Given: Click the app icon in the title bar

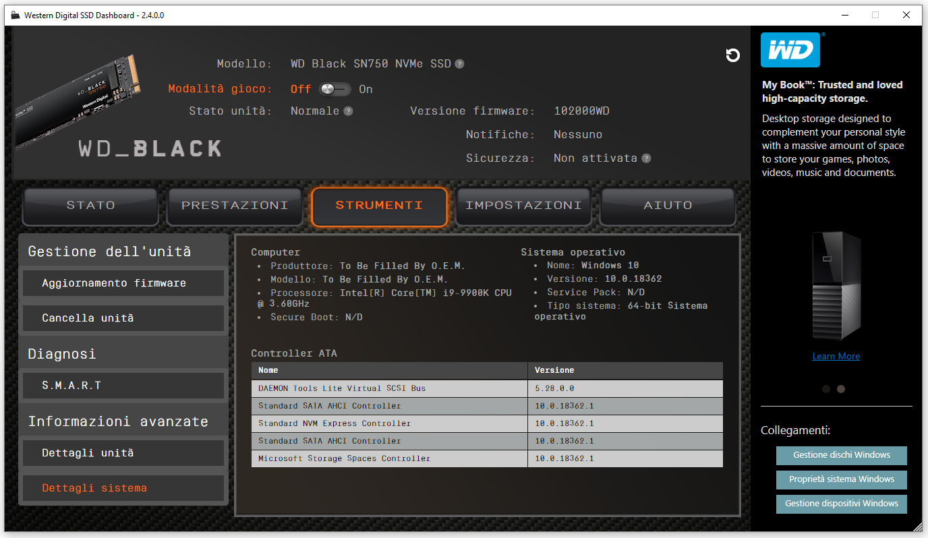Looking at the screenshot, I should coord(15,15).
